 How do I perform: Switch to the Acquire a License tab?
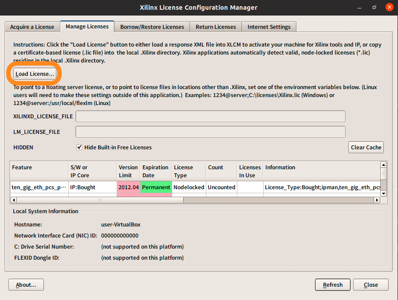pyautogui.click(x=32, y=27)
